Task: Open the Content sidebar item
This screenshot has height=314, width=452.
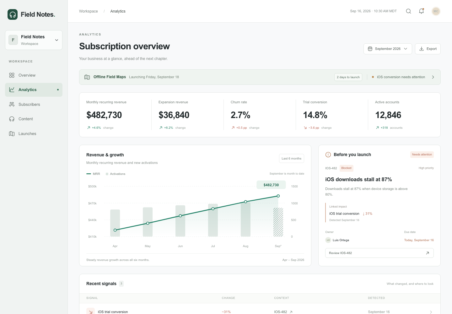Action: coord(34,119)
